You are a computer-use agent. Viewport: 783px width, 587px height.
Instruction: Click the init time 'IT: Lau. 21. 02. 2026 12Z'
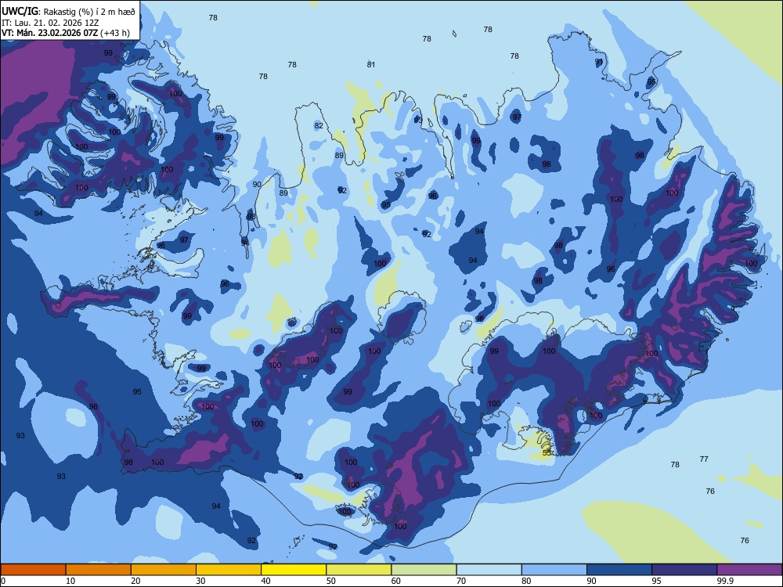(x=50, y=23)
